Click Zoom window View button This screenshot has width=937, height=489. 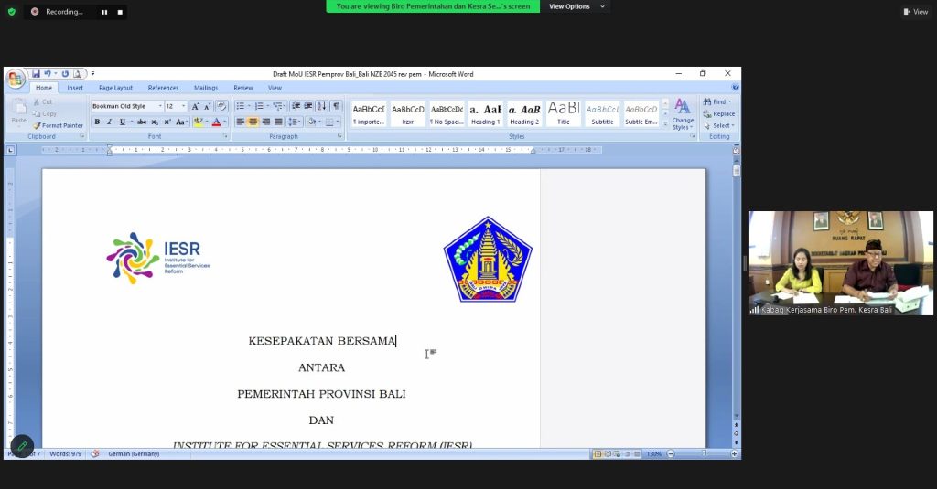[x=915, y=11]
